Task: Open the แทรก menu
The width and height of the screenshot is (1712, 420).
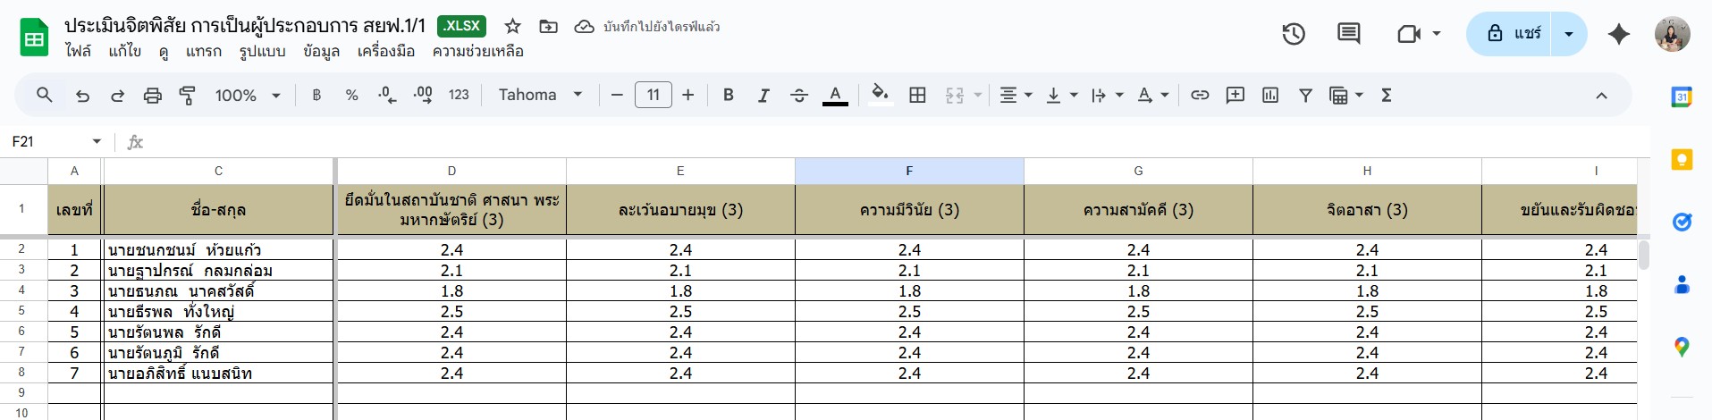Action: click(204, 52)
